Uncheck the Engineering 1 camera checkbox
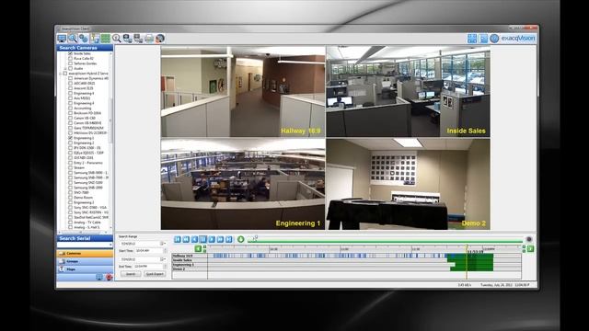Viewport: 589px width, 331px height. click(70, 138)
